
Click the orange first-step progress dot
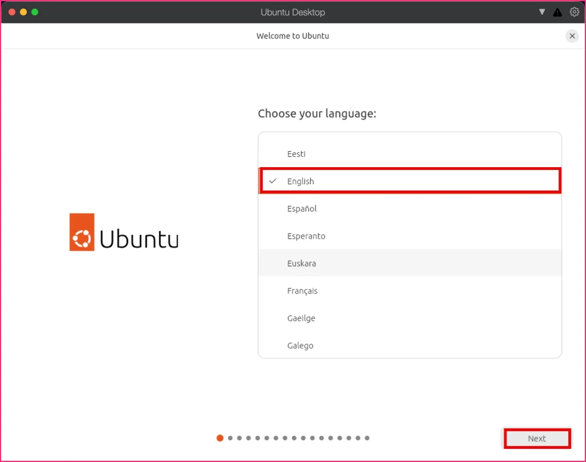pyautogui.click(x=220, y=438)
